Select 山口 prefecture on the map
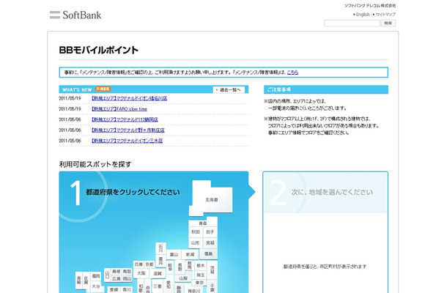The height and width of the screenshot is (293, 447). 107,275
